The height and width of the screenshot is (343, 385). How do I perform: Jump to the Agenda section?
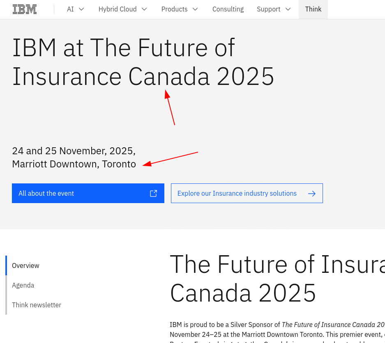23,285
